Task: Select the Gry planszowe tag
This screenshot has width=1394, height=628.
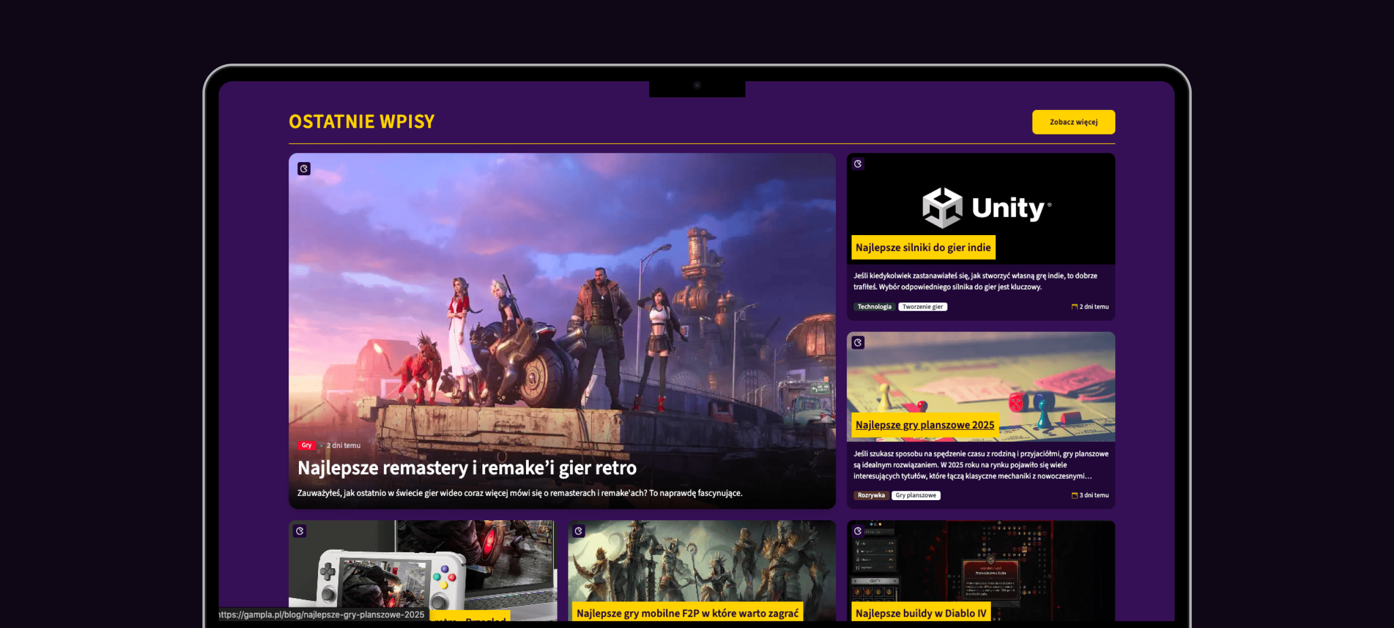Action: [916, 495]
